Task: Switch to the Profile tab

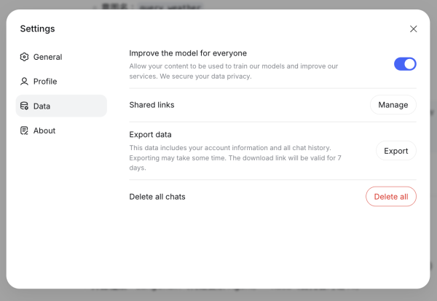Action: pos(45,82)
